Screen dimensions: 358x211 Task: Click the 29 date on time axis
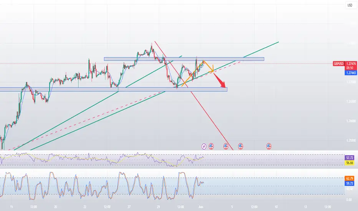point(159,207)
